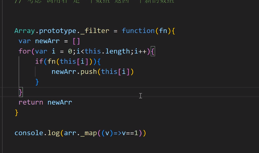Click 'this[i]' inside the push call

(x=115, y=72)
